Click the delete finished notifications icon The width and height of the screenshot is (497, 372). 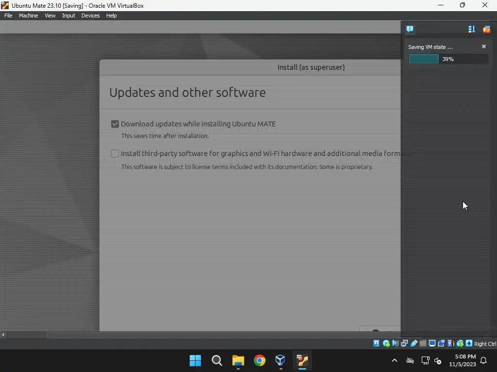(486, 30)
